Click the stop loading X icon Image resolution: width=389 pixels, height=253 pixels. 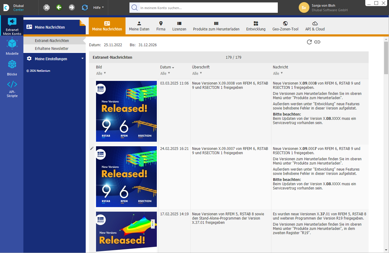coord(46,8)
